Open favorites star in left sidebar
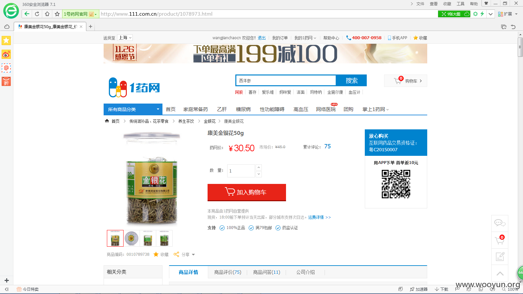 pos(6,40)
